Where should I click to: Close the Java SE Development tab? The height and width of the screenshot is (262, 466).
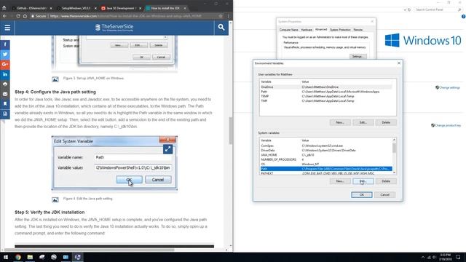tap(140, 8)
